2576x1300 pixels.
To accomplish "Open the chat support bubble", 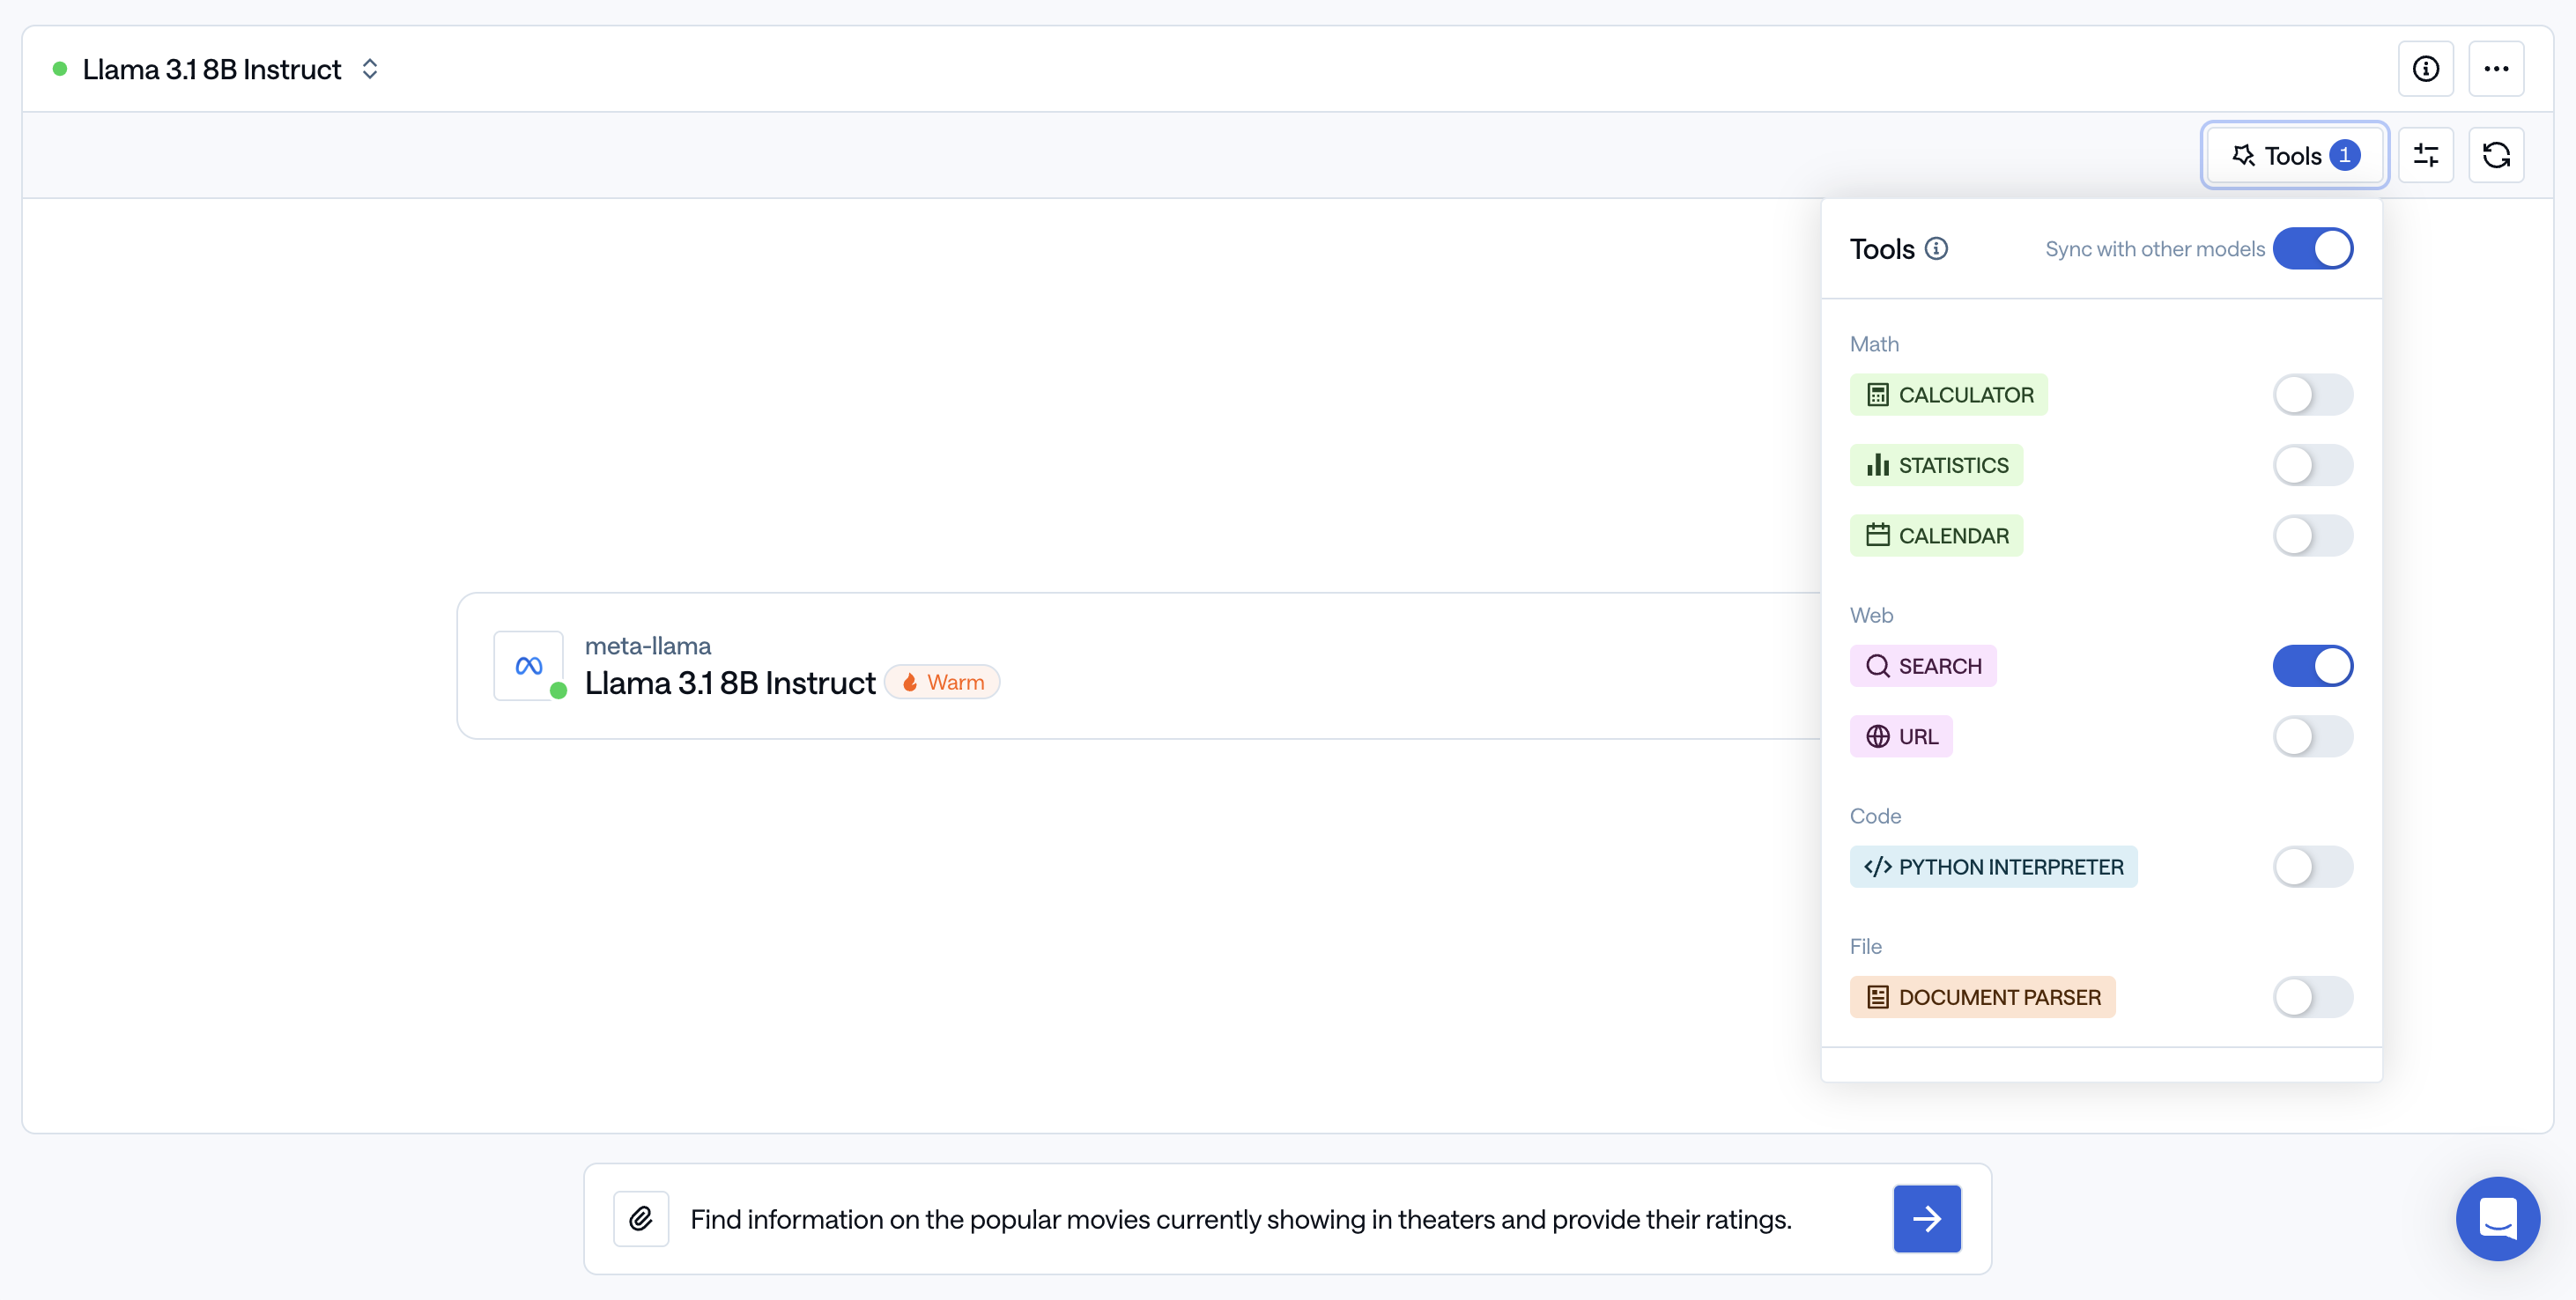I will tap(2497, 1218).
